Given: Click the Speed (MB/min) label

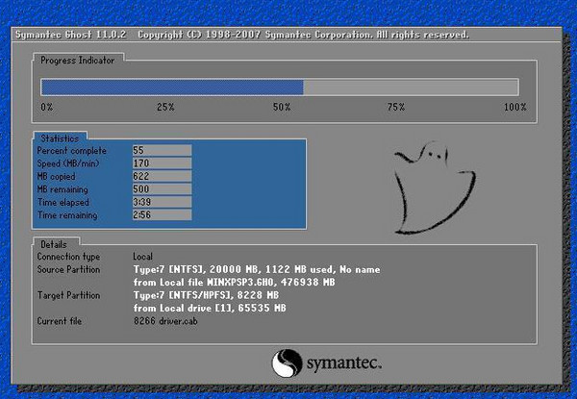Looking at the screenshot, I should [68, 163].
